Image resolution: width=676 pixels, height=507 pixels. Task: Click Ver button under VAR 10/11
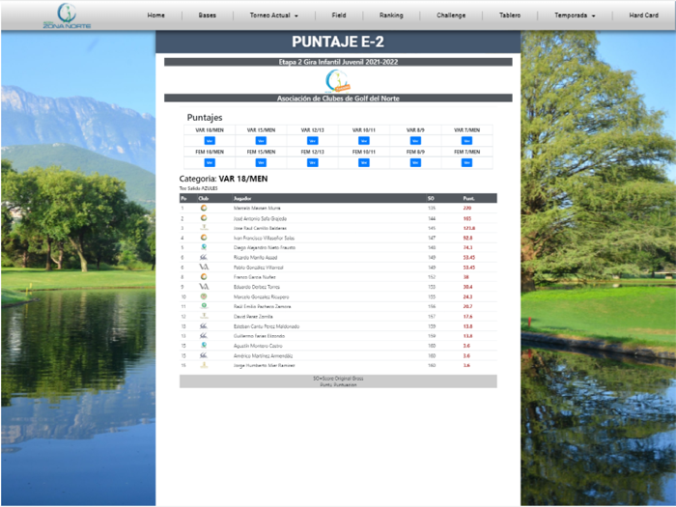click(x=364, y=141)
